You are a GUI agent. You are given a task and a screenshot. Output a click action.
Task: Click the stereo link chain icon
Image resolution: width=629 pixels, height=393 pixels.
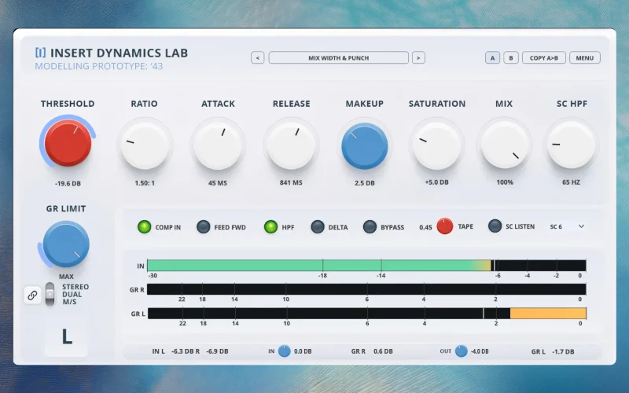point(32,296)
